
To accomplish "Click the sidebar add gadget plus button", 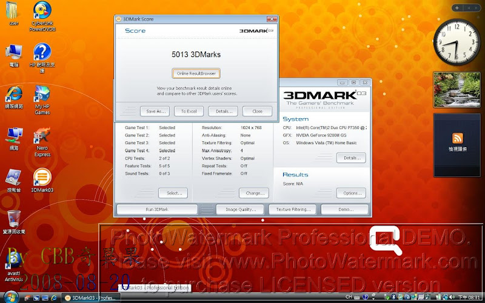I will pos(457,8).
